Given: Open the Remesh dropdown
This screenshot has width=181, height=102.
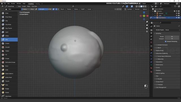Looking at the screenshot, I should pyautogui.click(x=138, y=9).
